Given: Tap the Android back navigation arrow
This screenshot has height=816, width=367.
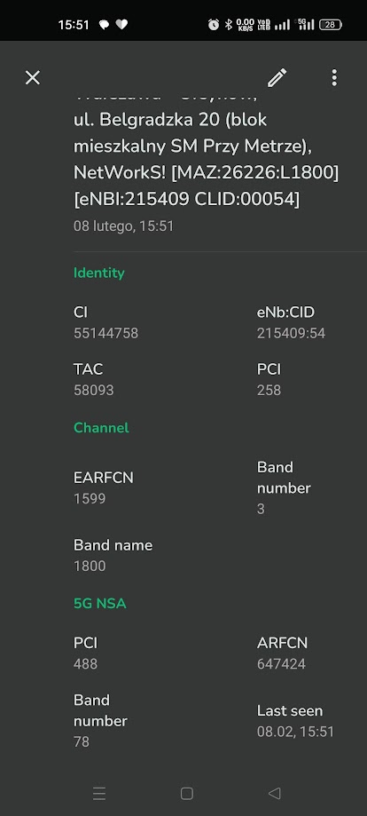Looking at the screenshot, I should pos(274,793).
